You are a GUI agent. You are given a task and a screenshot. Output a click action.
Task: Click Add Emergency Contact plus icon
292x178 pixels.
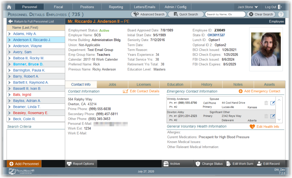tap(241, 91)
